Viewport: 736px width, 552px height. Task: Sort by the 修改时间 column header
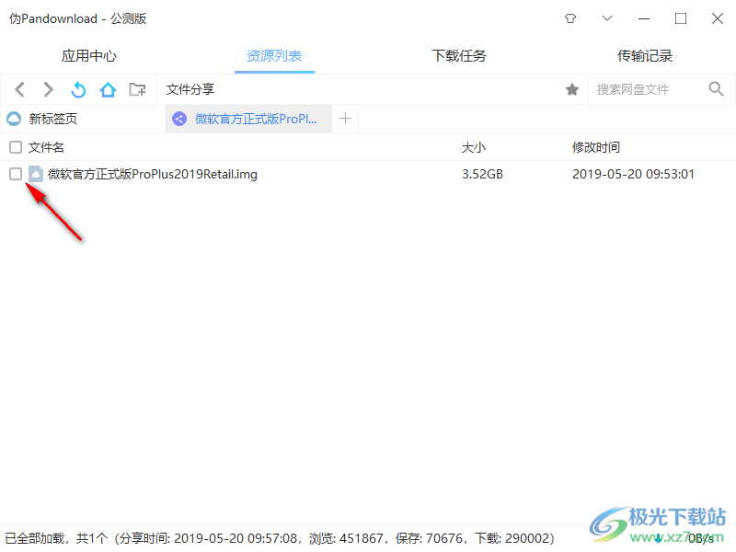[x=595, y=147]
